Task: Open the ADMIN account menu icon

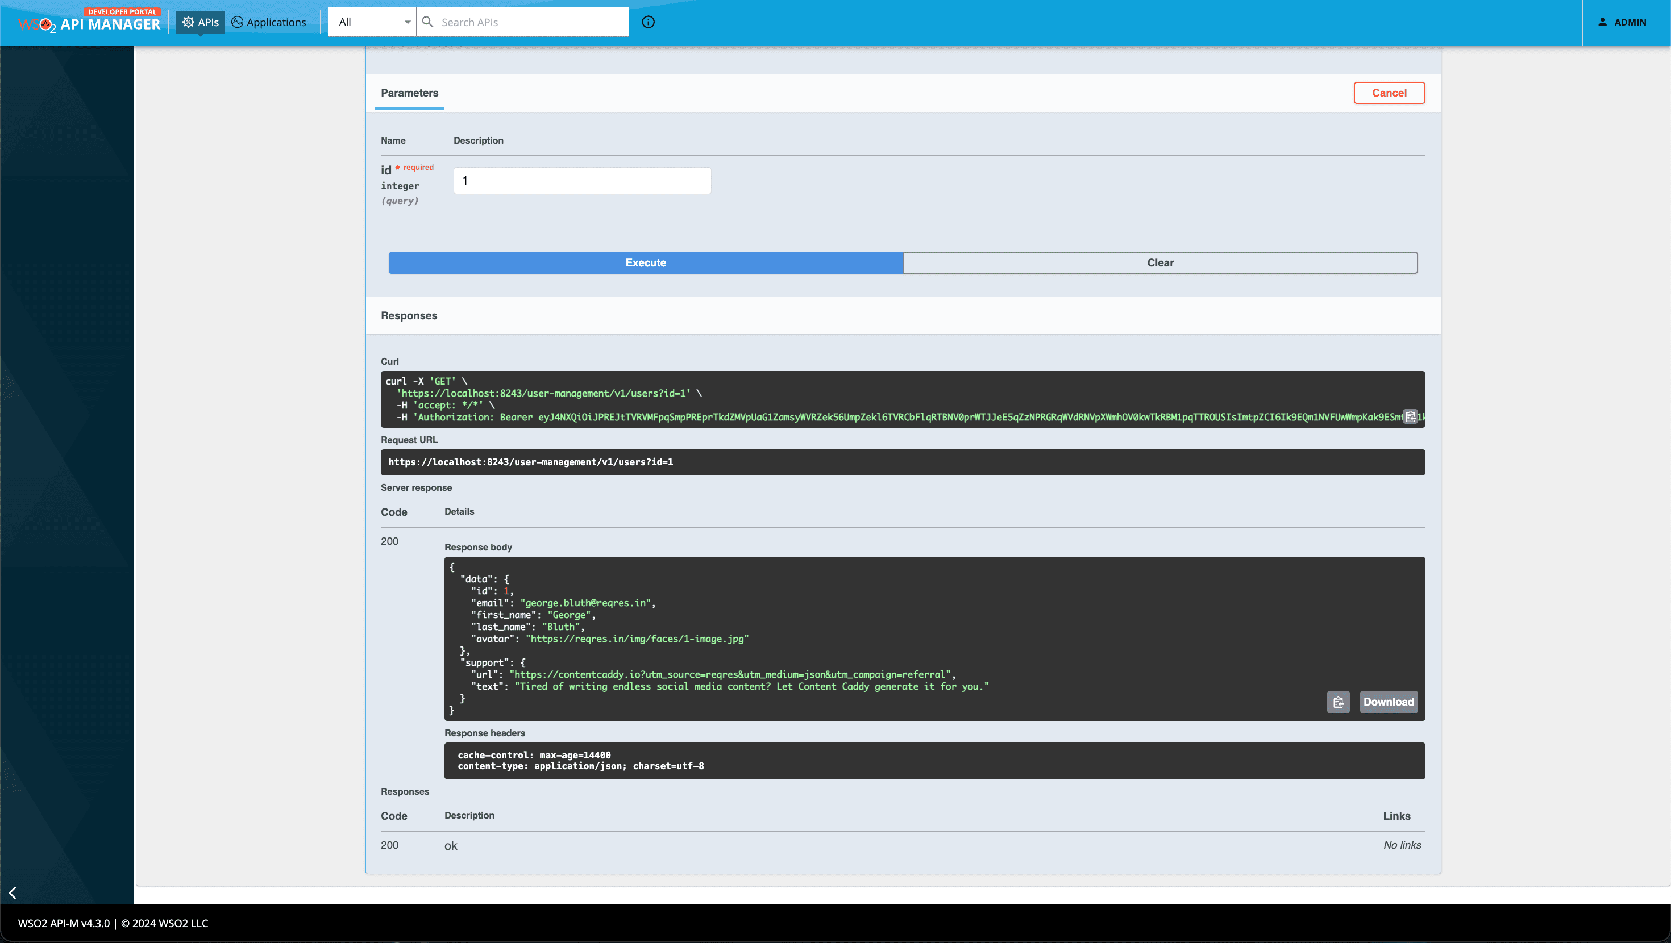Action: (1601, 22)
